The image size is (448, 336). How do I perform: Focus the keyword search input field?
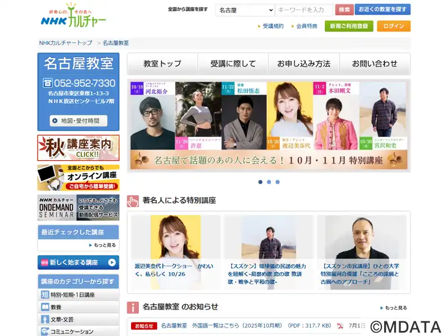[x=304, y=10]
